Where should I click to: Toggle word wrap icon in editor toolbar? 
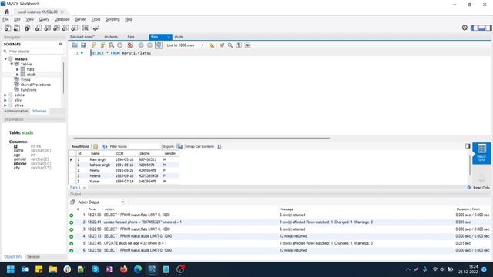[248, 45]
